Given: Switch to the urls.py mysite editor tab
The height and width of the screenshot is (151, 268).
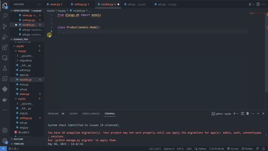Looking at the screenshot, I should (x=135, y=5).
